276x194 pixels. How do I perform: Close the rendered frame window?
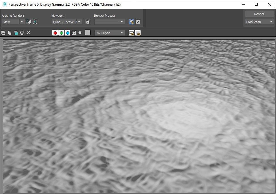pos(269,4)
